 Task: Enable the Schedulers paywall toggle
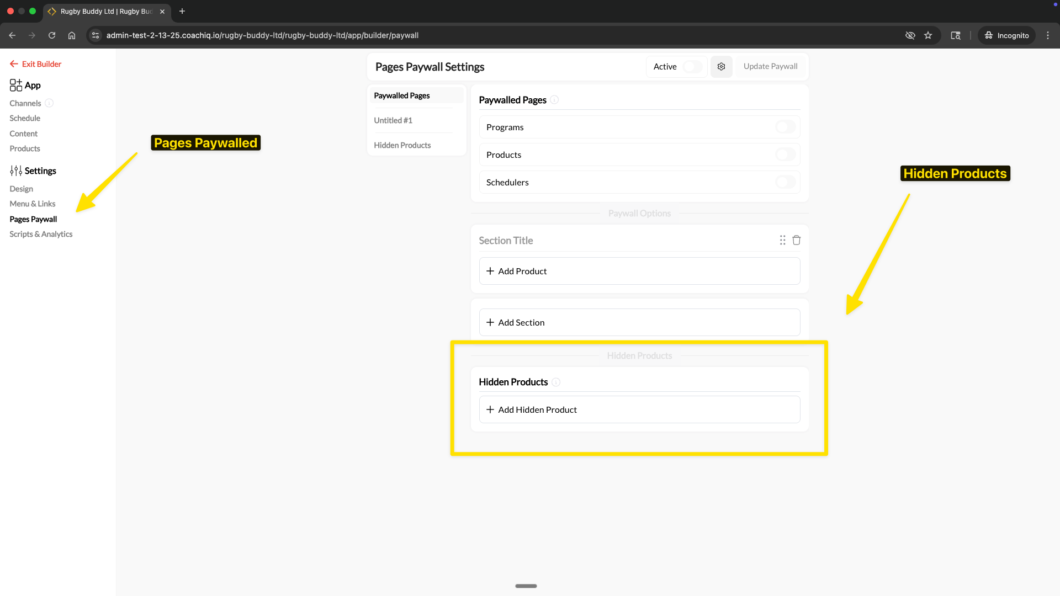785,182
